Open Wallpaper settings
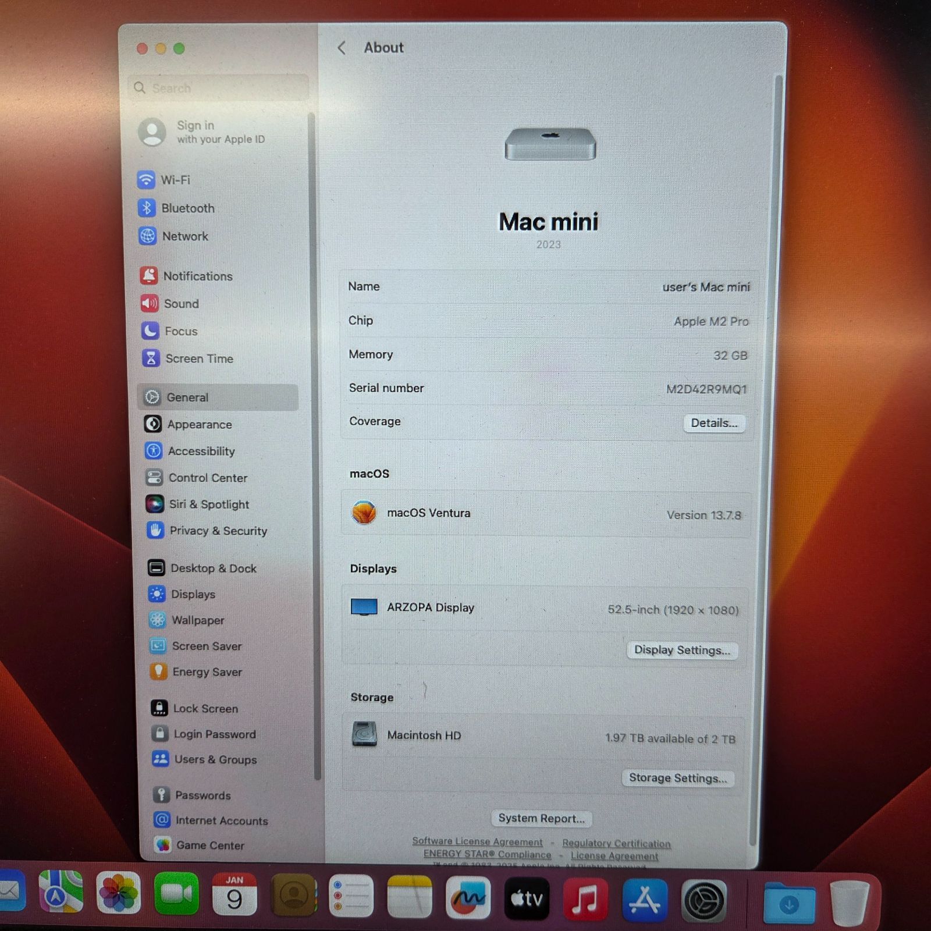 (x=198, y=620)
